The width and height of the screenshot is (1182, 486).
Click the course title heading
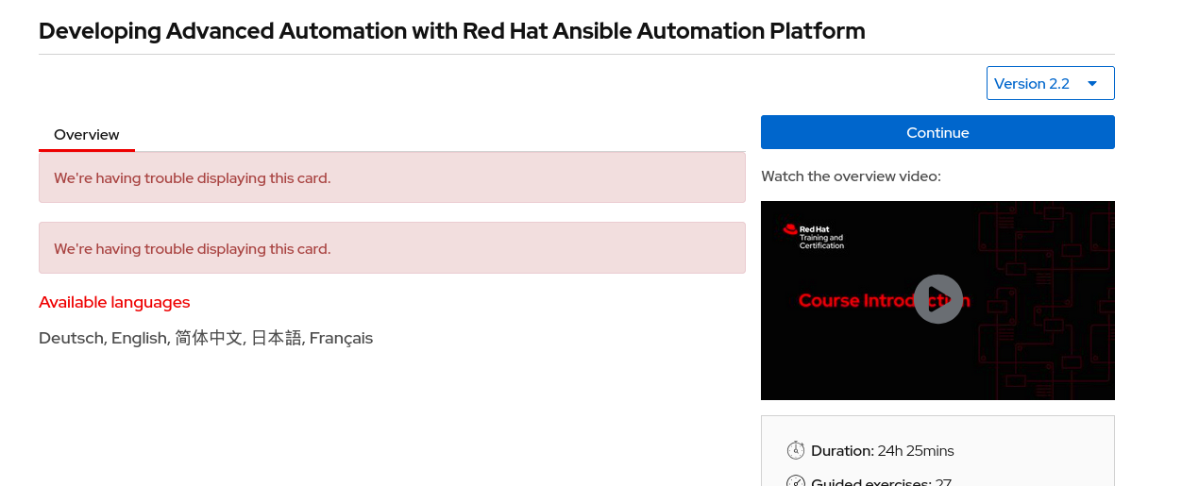tap(451, 30)
